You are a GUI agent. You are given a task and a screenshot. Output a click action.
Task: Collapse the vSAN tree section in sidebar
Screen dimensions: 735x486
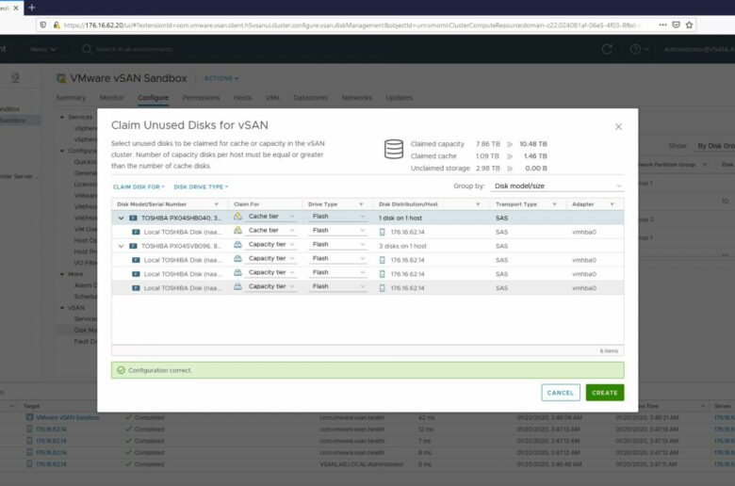[62, 308]
